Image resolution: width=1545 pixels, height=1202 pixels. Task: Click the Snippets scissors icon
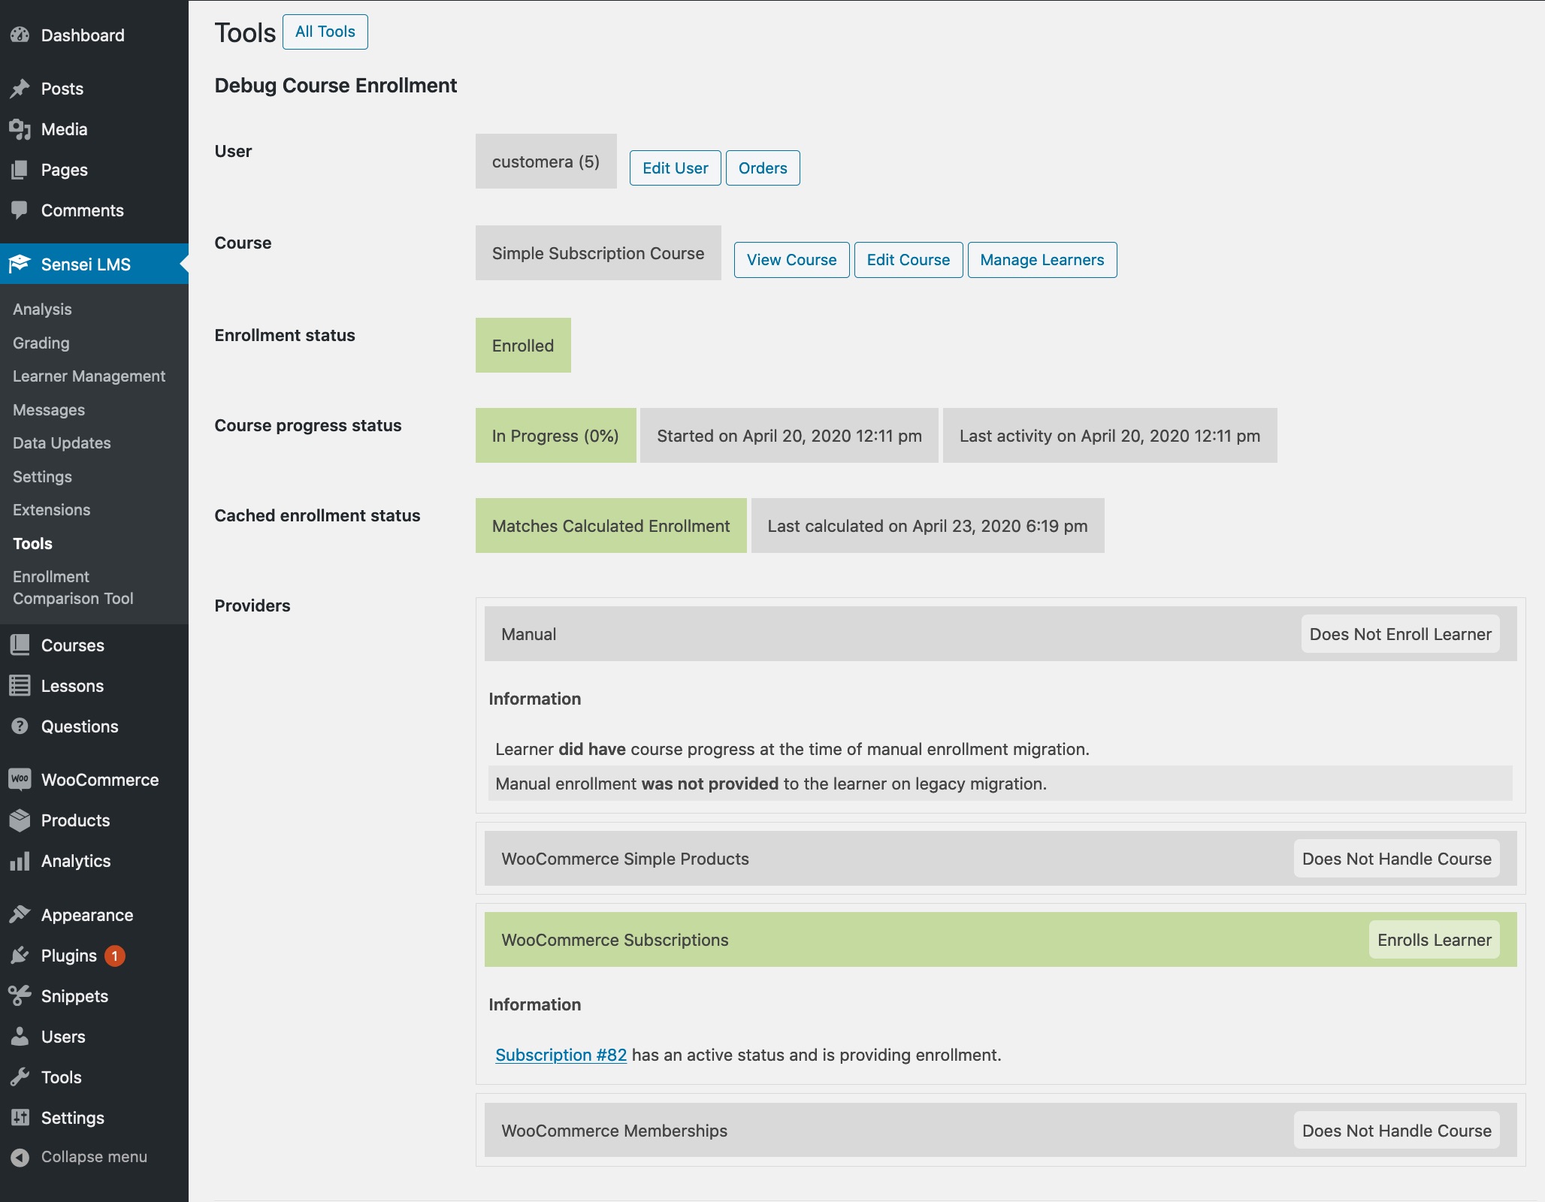(x=20, y=996)
